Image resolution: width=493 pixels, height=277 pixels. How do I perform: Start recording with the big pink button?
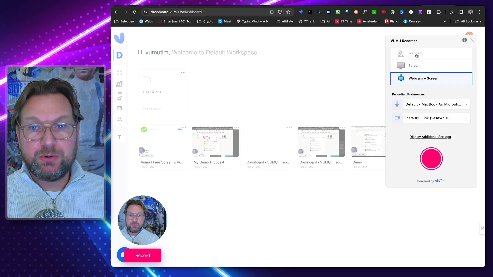coord(431,159)
